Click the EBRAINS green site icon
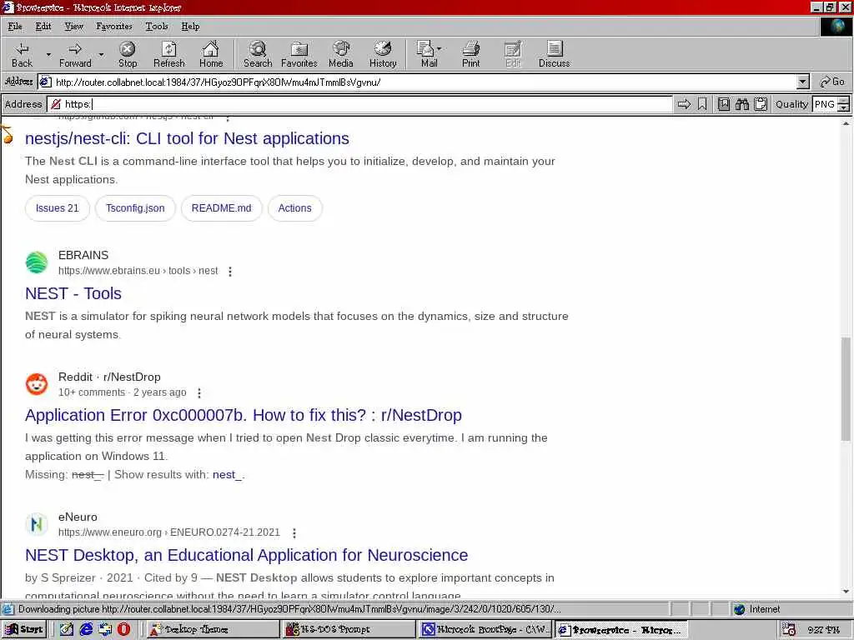Viewport: 854px width, 640px height. point(37,262)
